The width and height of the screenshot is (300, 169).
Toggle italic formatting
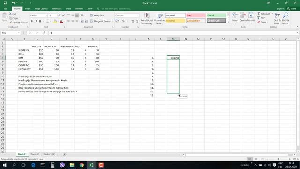pyautogui.click(x=36, y=21)
